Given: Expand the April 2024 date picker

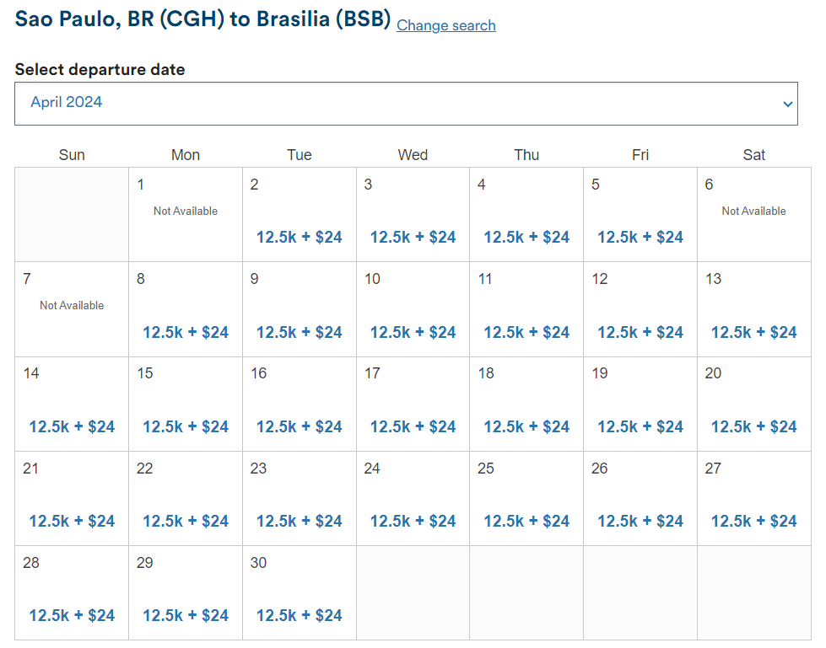Looking at the screenshot, I should click(405, 103).
